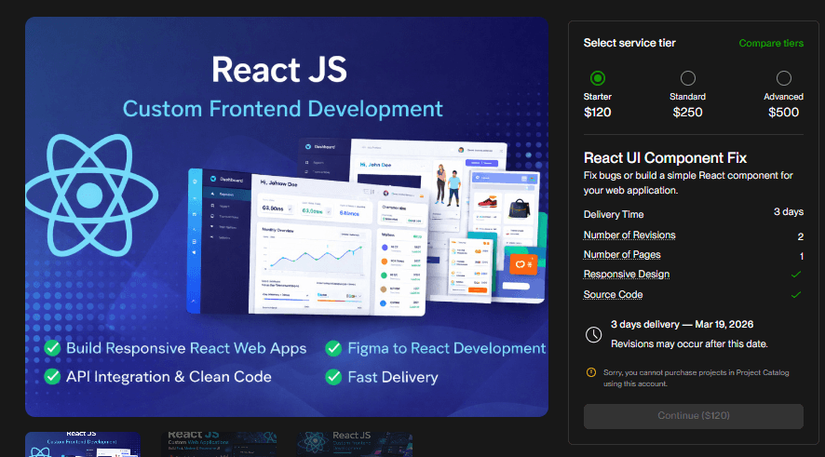Click the Continue ($120) button
The height and width of the screenshot is (457, 825).
(693, 416)
